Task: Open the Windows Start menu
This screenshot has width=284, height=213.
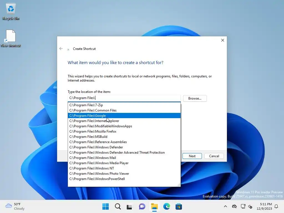Action: coord(105,206)
